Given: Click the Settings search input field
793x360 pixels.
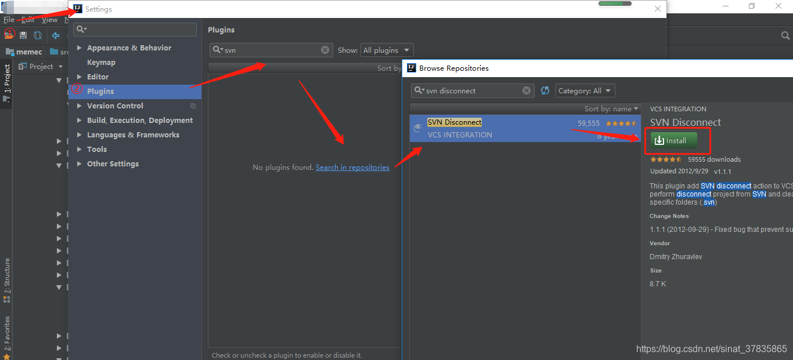Looking at the screenshot, I should tap(135, 30).
